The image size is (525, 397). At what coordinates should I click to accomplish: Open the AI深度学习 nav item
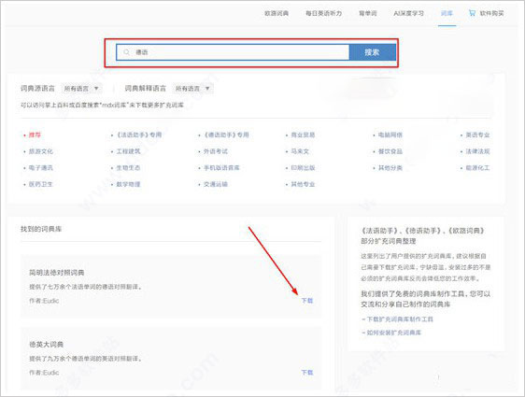pos(408,13)
